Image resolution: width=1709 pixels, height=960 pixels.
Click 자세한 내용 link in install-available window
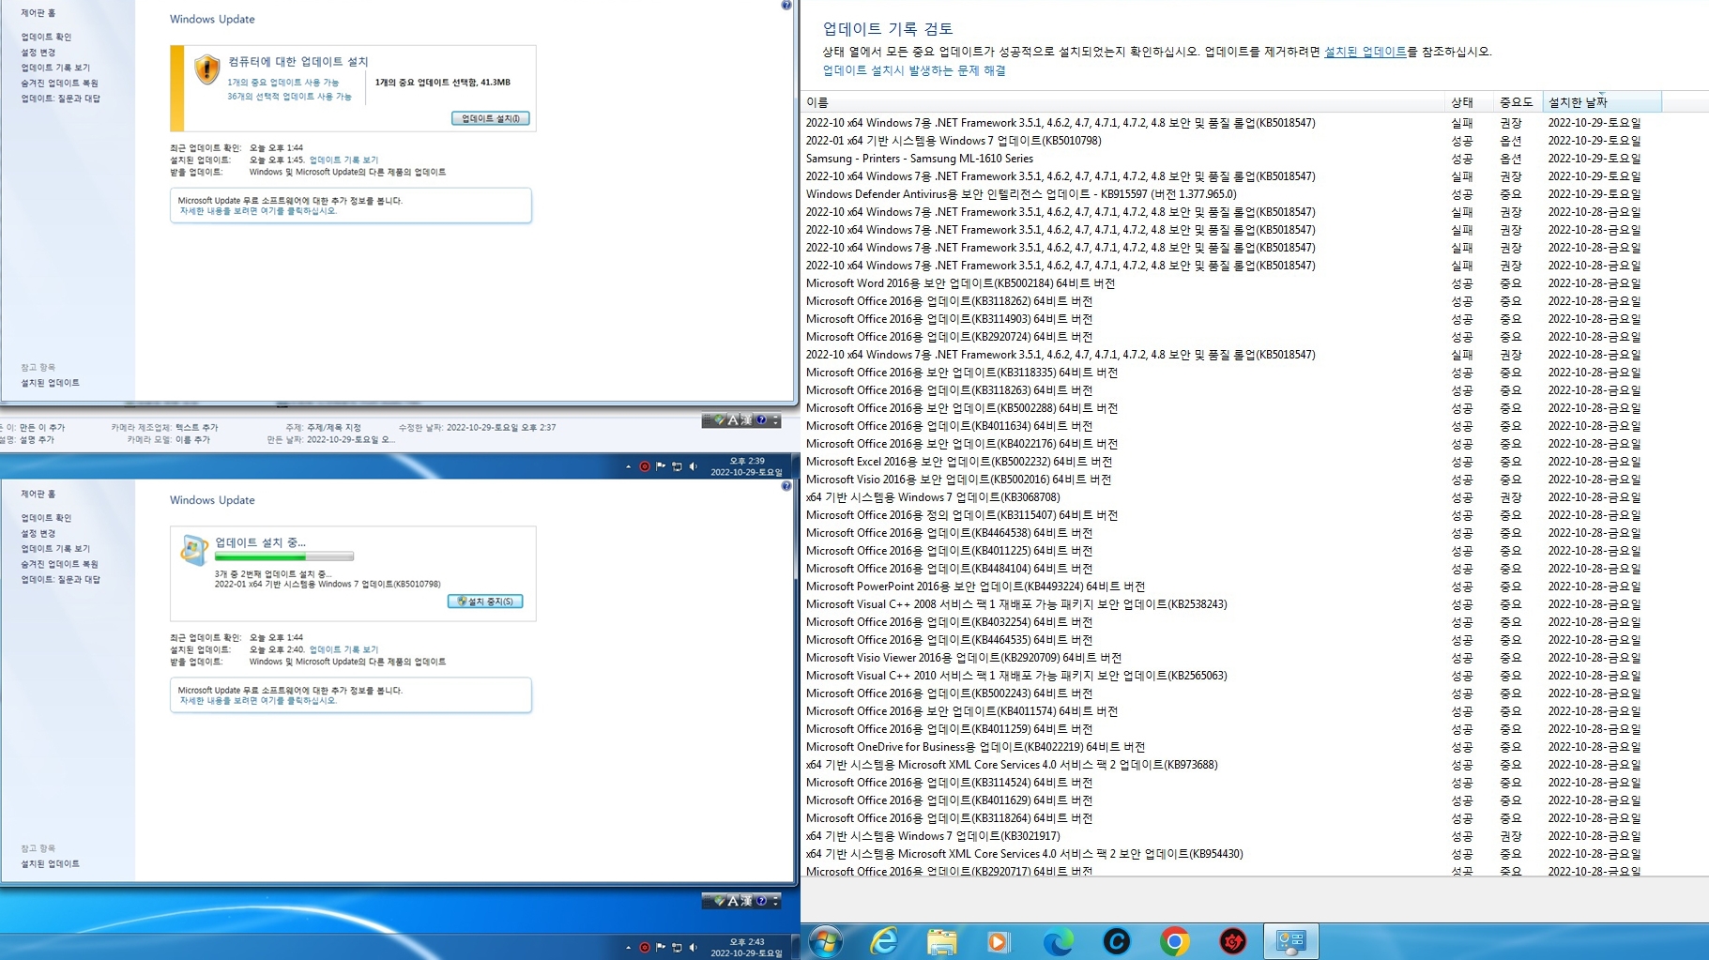pos(257,211)
